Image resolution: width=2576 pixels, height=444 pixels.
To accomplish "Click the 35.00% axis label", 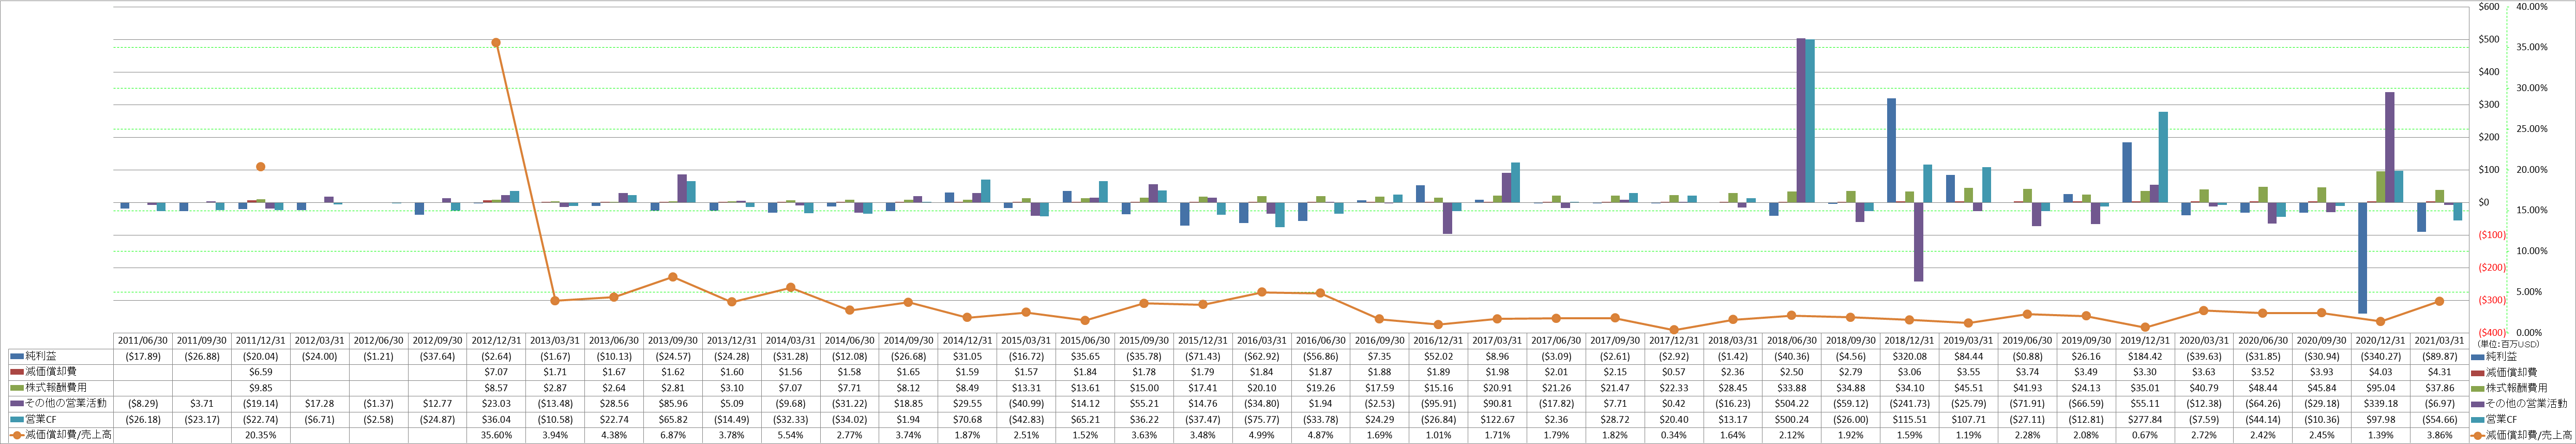I will pos(2531,47).
